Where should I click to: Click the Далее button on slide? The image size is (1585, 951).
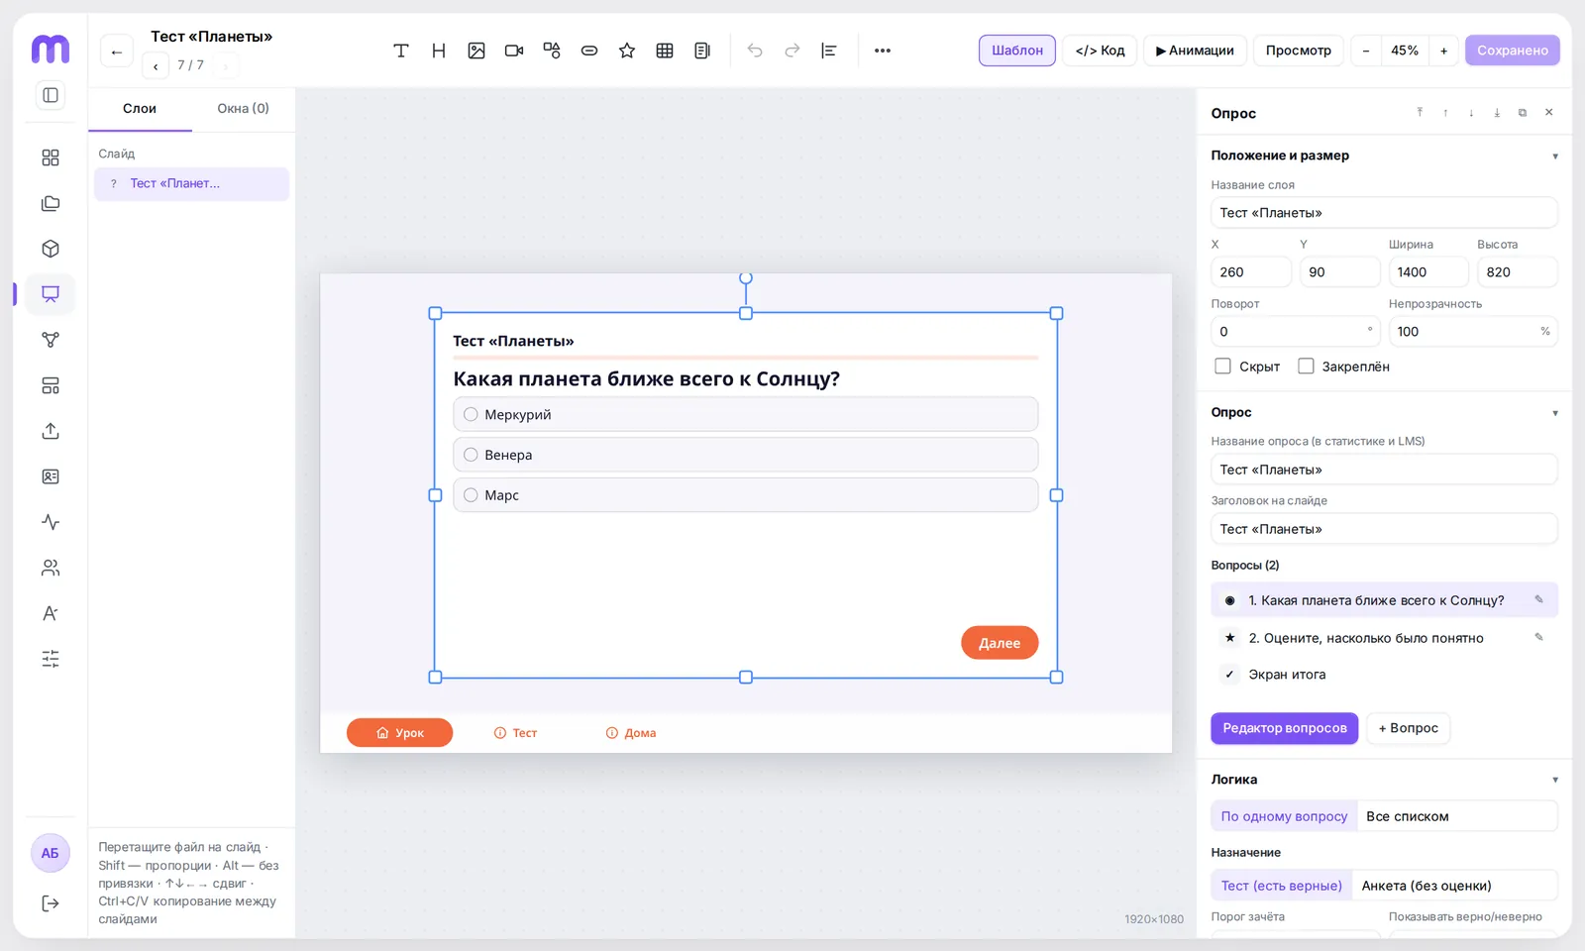point(1000,643)
